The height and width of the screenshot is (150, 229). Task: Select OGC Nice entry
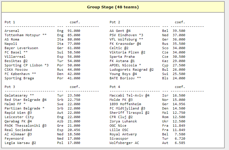pos(118,126)
